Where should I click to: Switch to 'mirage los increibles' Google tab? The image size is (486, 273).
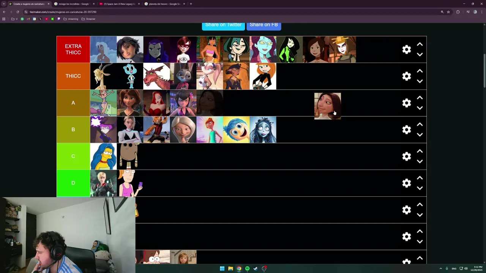click(x=74, y=4)
